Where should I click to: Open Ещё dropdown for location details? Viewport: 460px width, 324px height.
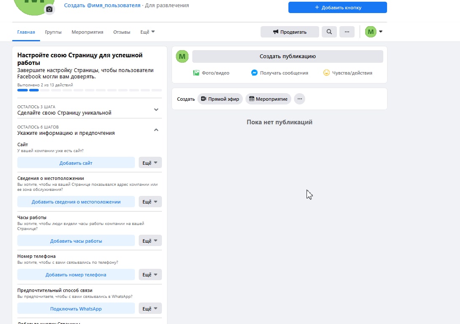point(150,202)
